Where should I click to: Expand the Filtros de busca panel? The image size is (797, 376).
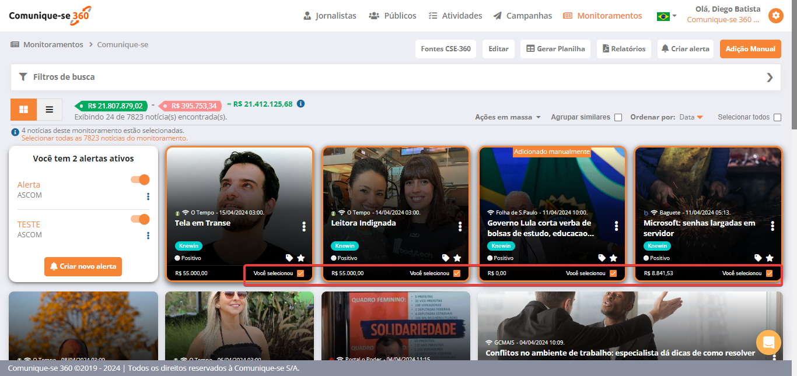coord(396,77)
